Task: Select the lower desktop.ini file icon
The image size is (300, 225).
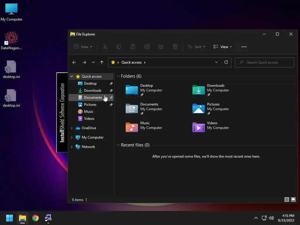Action: pyautogui.click(x=11, y=98)
